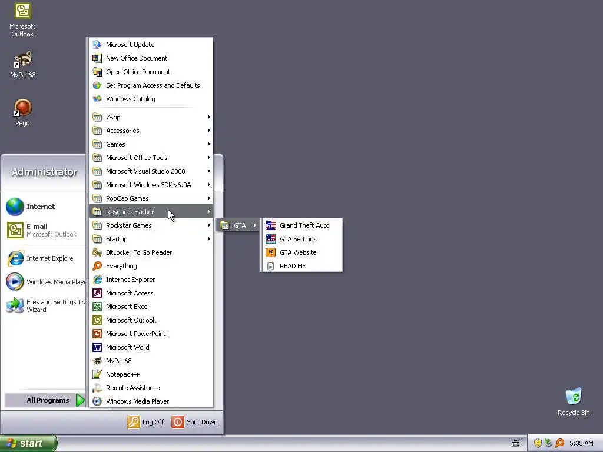Click the New Office Document icon
Screen dimensions: 603x452
coord(97,58)
